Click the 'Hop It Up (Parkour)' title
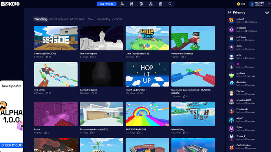Viewport: 271px width, 152px height. coord(136,90)
